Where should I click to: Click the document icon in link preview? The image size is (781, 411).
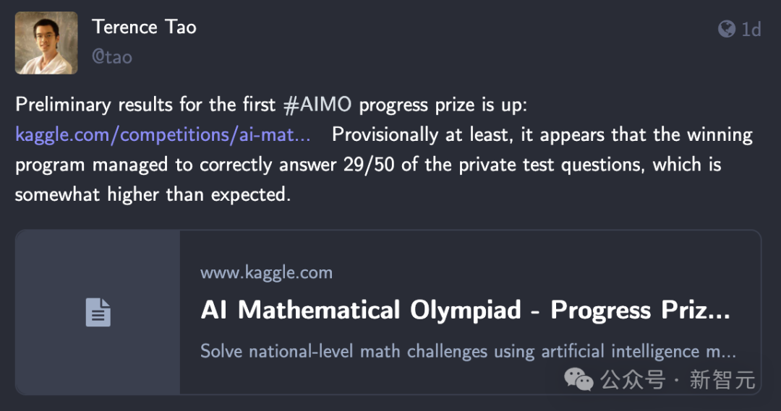point(98,313)
